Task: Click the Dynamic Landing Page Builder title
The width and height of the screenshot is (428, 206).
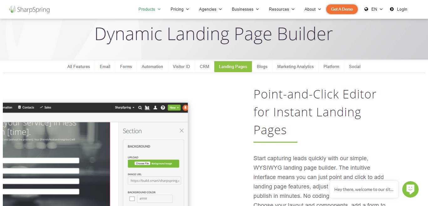Action: click(214, 34)
